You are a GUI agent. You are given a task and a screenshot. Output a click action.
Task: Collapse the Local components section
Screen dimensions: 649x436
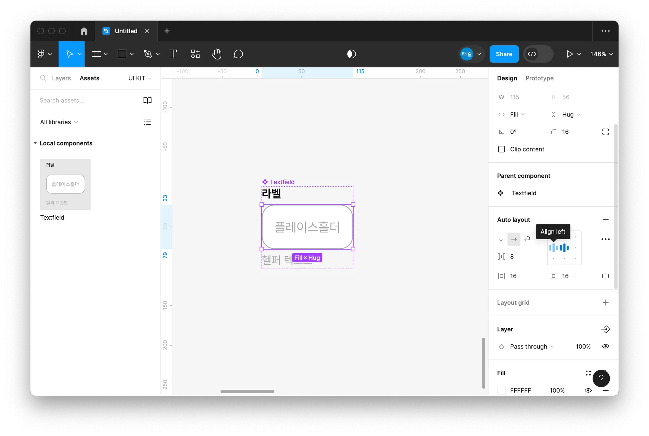click(35, 143)
